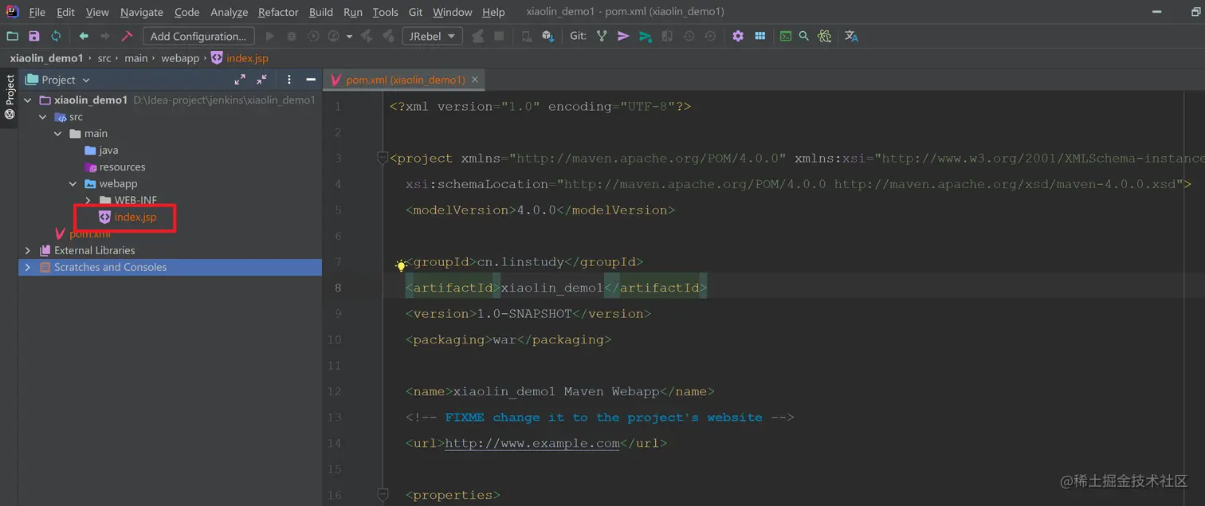The width and height of the screenshot is (1205, 506).
Task: Click the Translate toolbar icon
Action: 851,36
